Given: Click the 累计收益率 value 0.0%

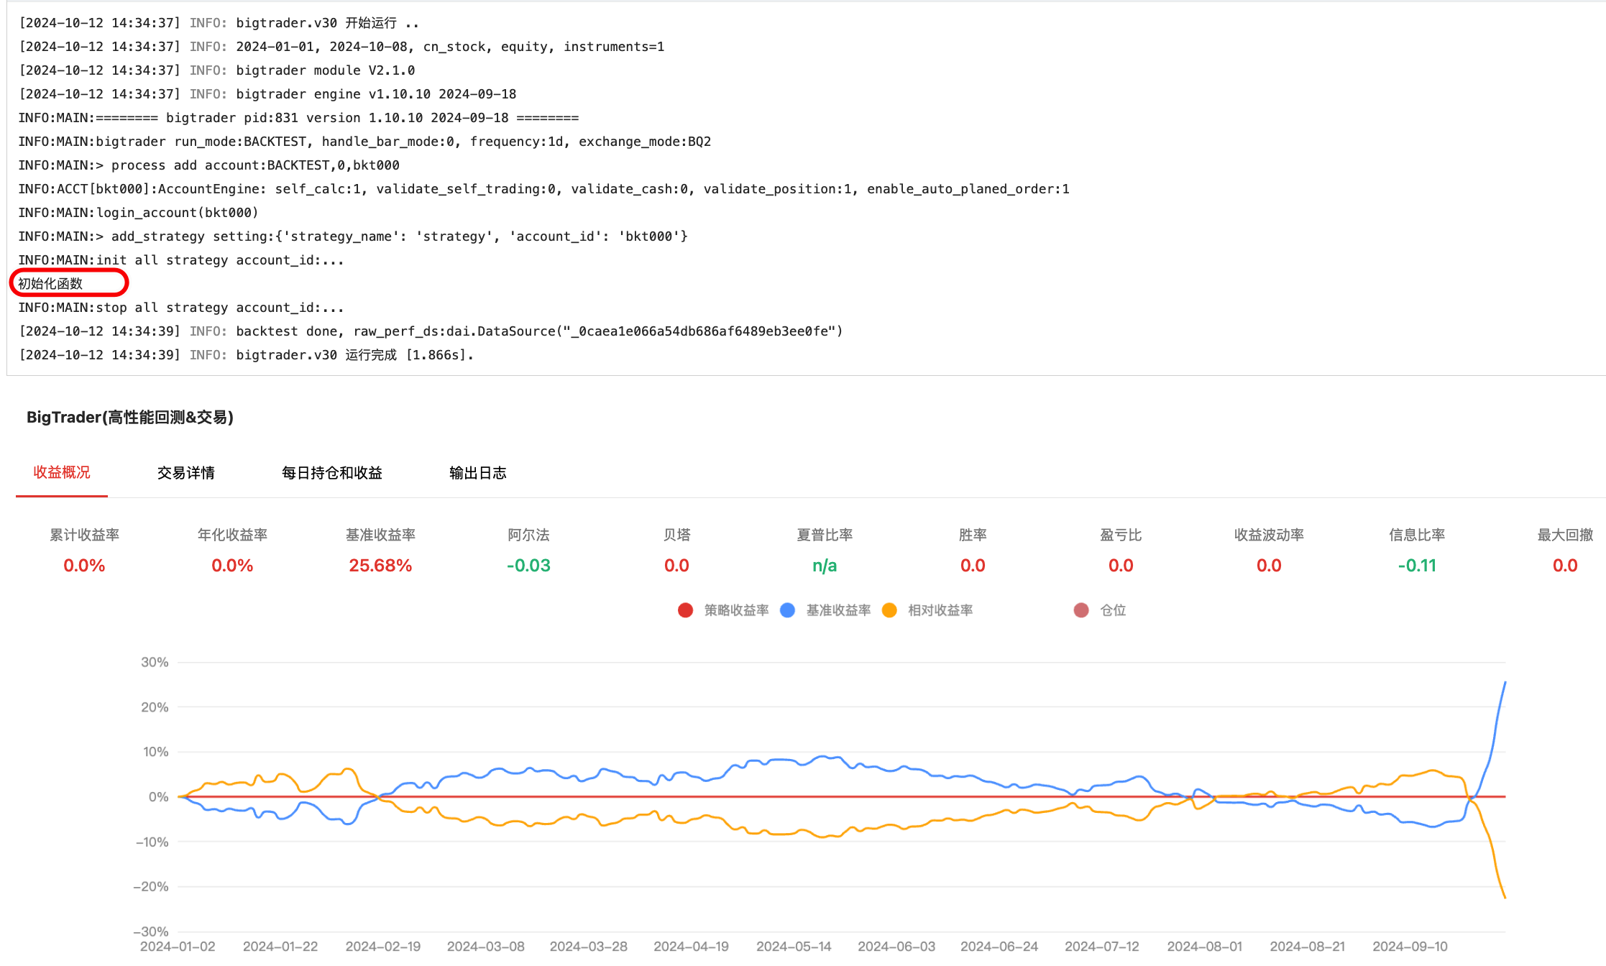Looking at the screenshot, I should coord(84,566).
